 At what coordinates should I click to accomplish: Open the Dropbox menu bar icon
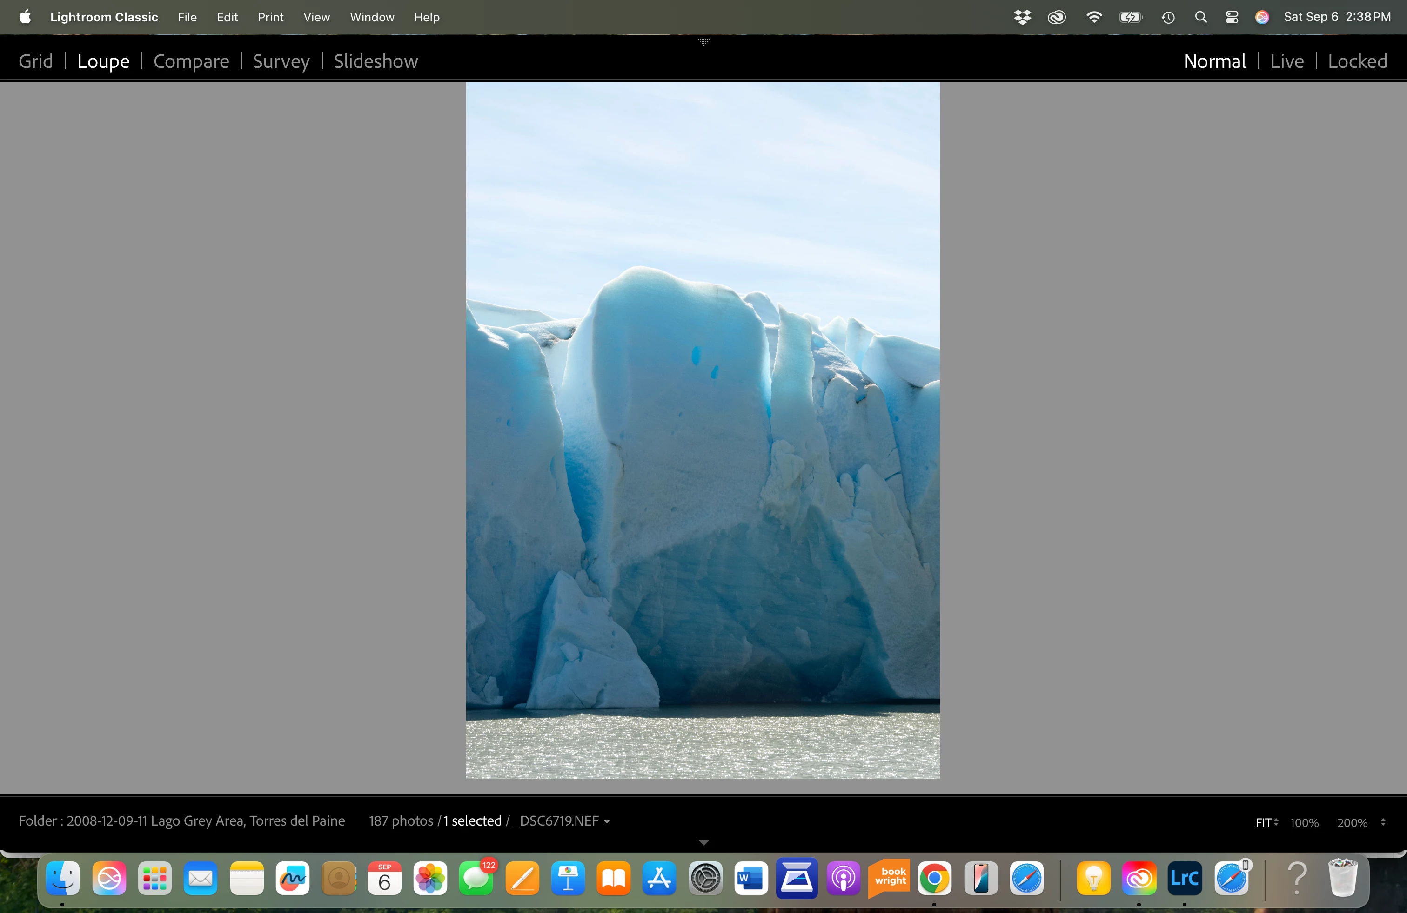(1022, 17)
